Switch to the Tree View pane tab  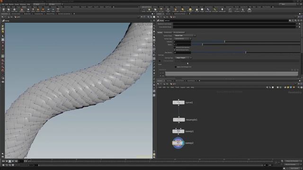169,81
